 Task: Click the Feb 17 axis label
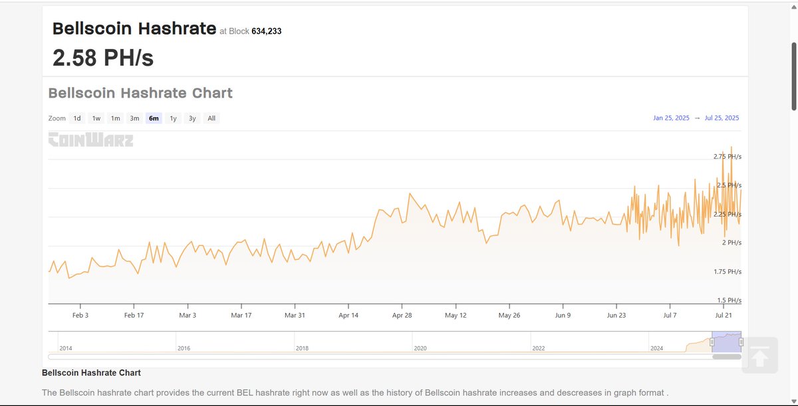(x=134, y=315)
